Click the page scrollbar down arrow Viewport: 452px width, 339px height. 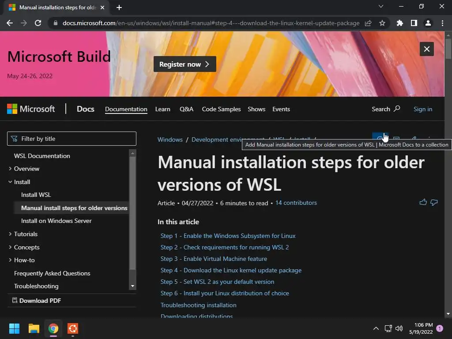pos(448,314)
